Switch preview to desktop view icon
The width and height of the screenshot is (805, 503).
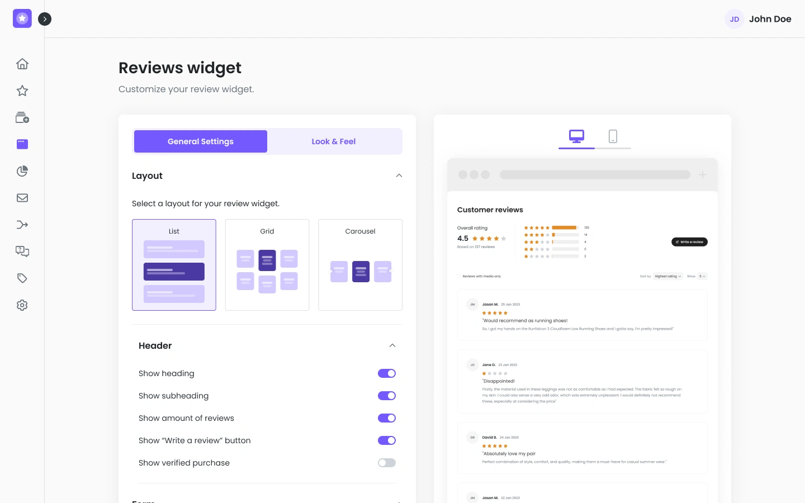[x=576, y=136]
